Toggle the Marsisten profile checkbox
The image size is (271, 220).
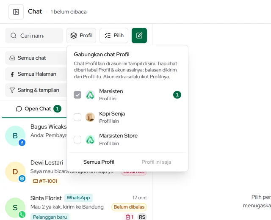click(77, 95)
